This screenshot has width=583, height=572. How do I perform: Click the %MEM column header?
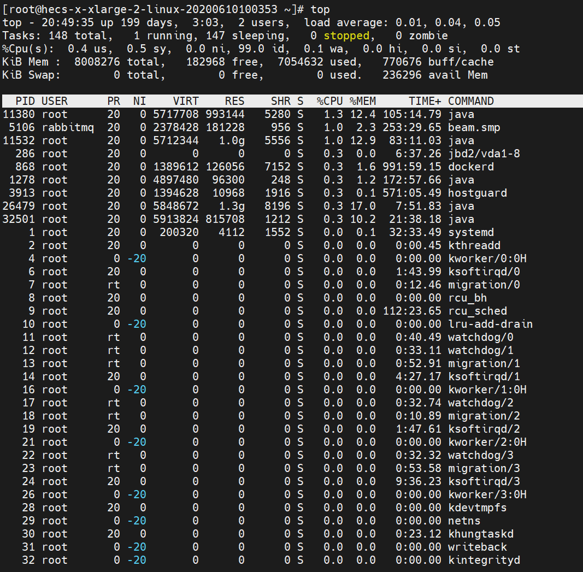click(363, 101)
